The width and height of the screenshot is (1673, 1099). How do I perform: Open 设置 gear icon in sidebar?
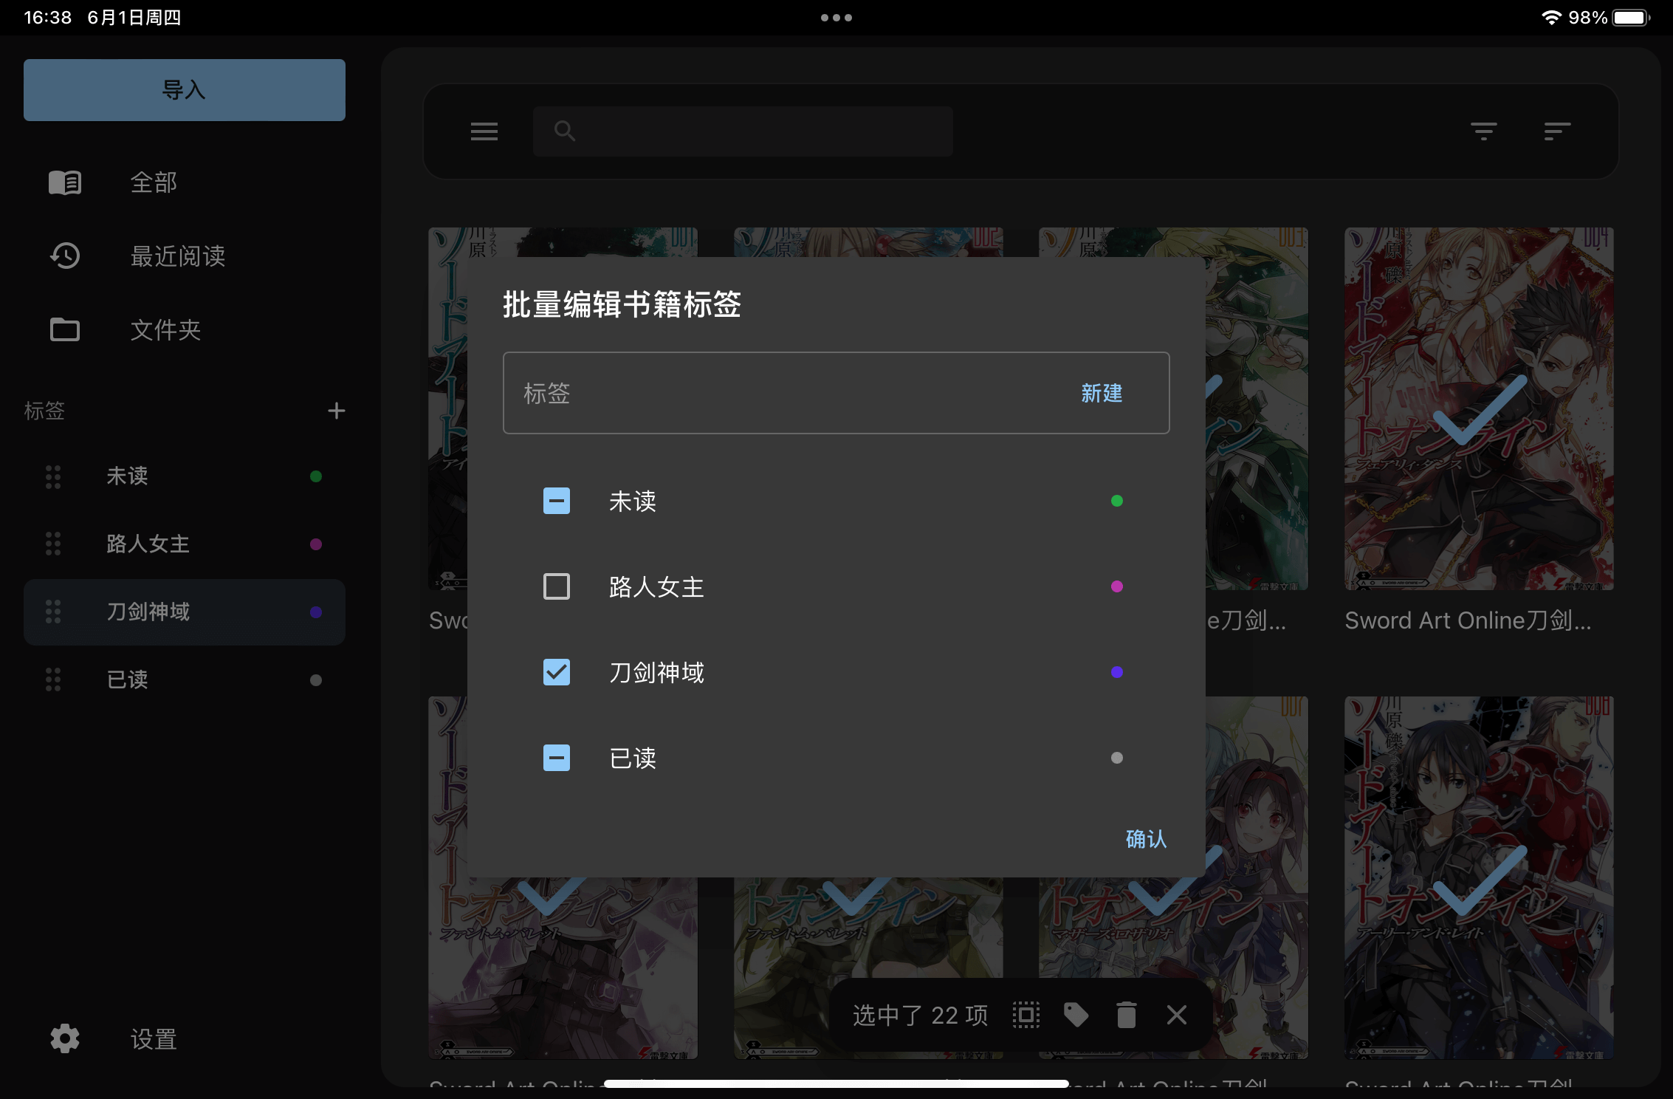[65, 1038]
